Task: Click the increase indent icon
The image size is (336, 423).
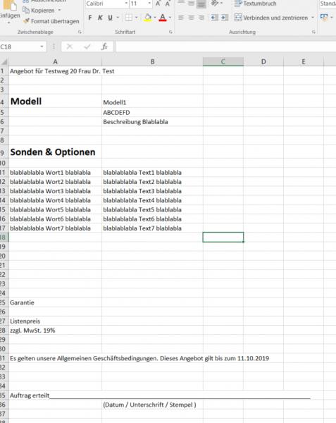Action: (225, 18)
